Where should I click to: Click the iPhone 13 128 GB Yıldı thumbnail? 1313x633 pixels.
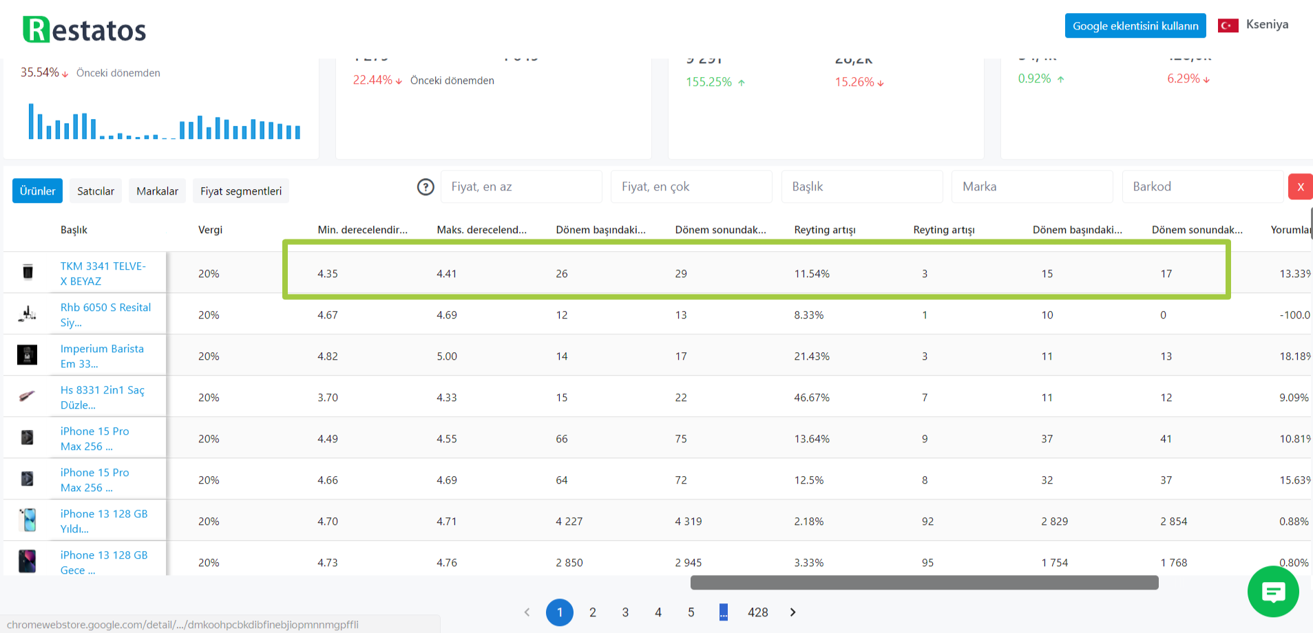28,520
